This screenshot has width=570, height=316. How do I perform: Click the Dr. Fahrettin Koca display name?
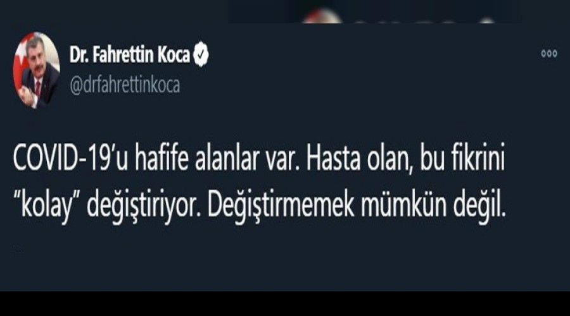[130, 55]
